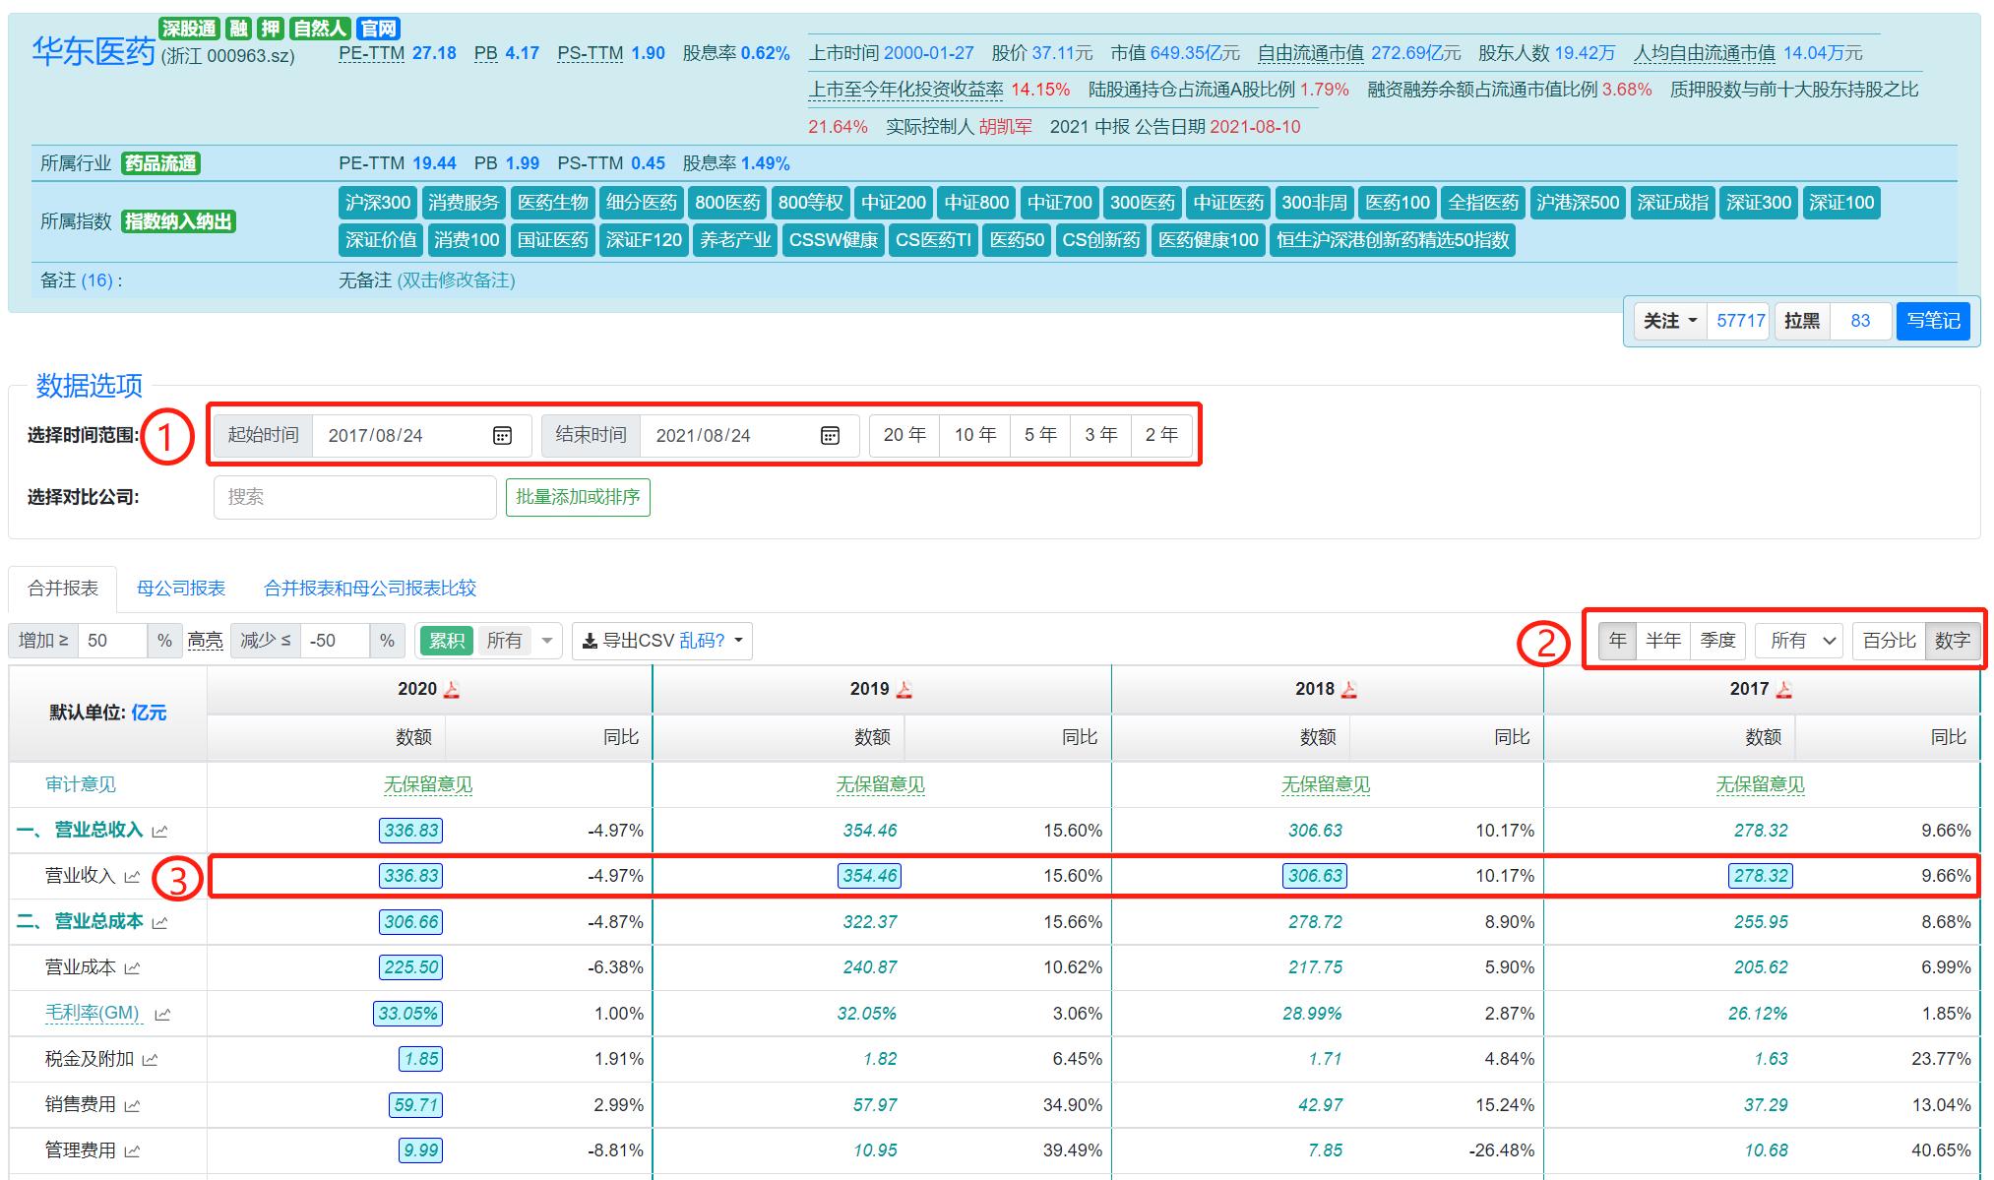Open 合并报表和母公司报表比较 tab
The image size is (1994, 1180).
pos(370,589)
